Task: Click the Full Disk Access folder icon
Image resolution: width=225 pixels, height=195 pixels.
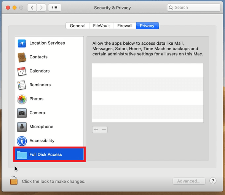Action: tap(22, 155)
